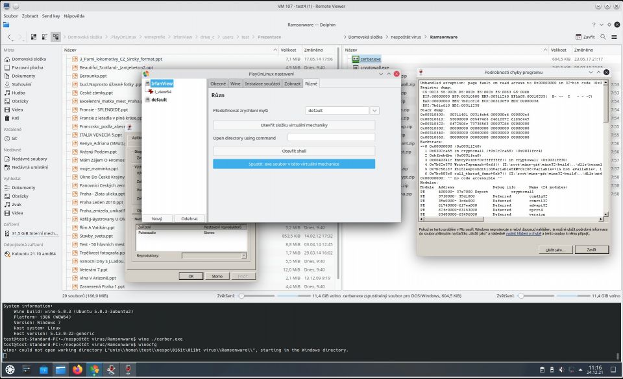Sort right pane by Změněno column

pos(583,50)
